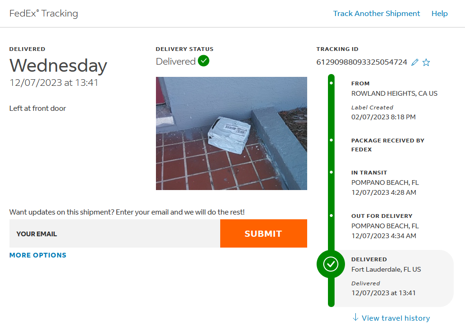Open the Help link
This screenshot has width=465, height=332.
tap(439, 14)
